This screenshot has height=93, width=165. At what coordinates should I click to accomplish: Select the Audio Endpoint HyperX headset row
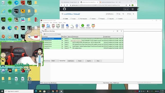coord(82,46)
